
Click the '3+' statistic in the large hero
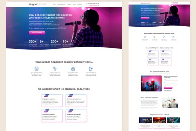[41, 41]
